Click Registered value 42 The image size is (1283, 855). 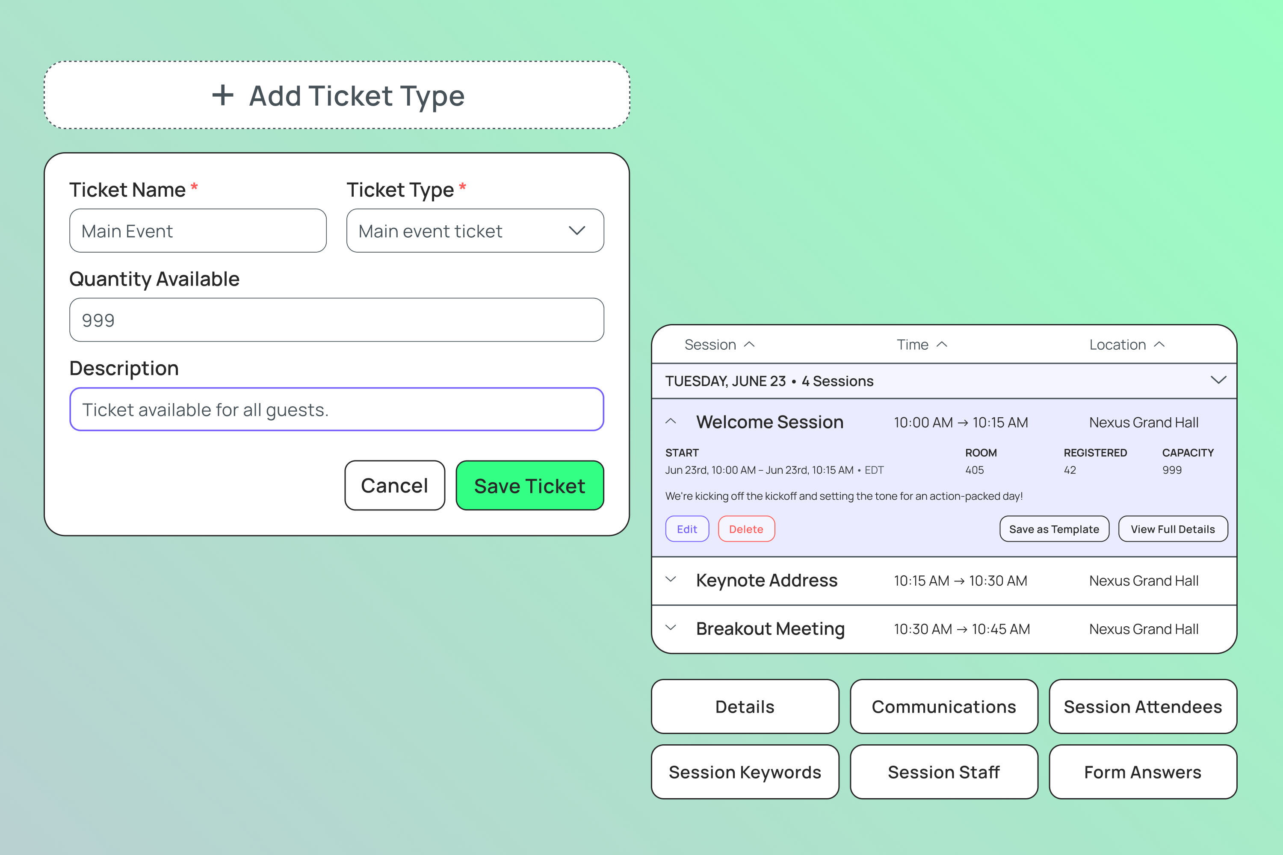tap(1070, 470)
